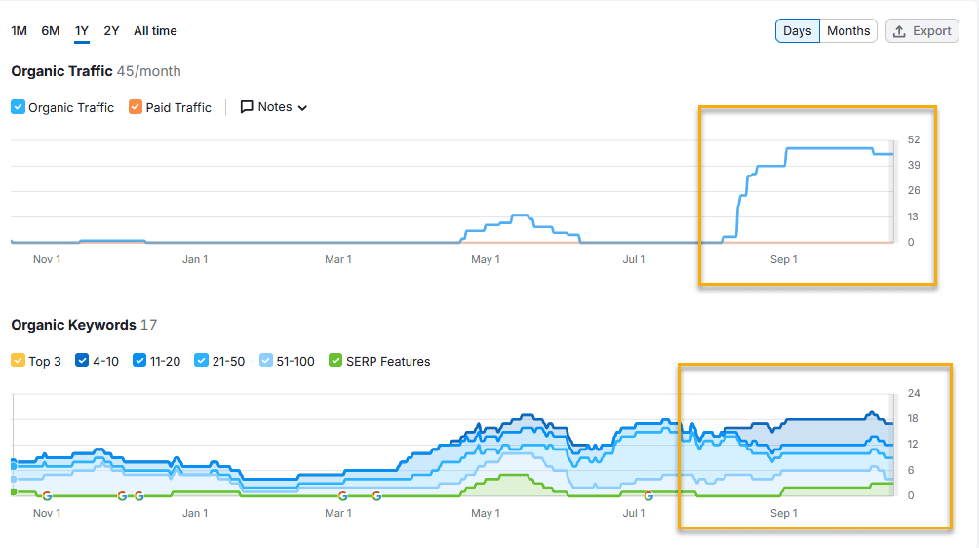This screenshot has height=548, width=979.
Task: Toggle the SERP Features checkbox
Action: [336, 361]
